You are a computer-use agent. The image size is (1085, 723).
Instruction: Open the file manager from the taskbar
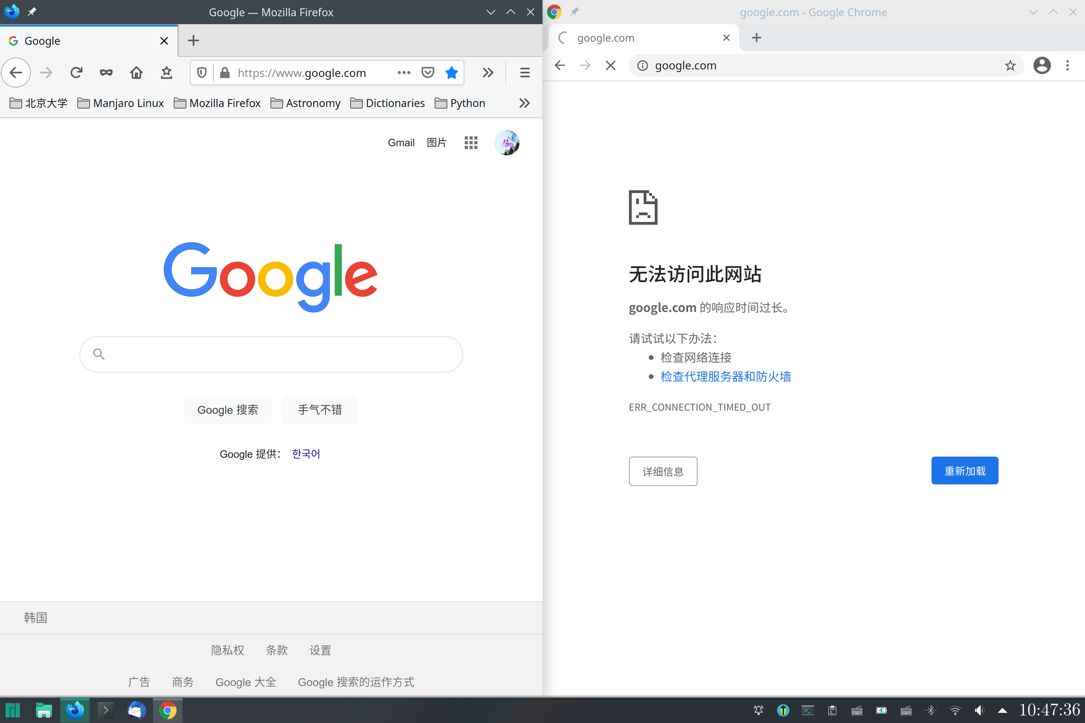44,710
